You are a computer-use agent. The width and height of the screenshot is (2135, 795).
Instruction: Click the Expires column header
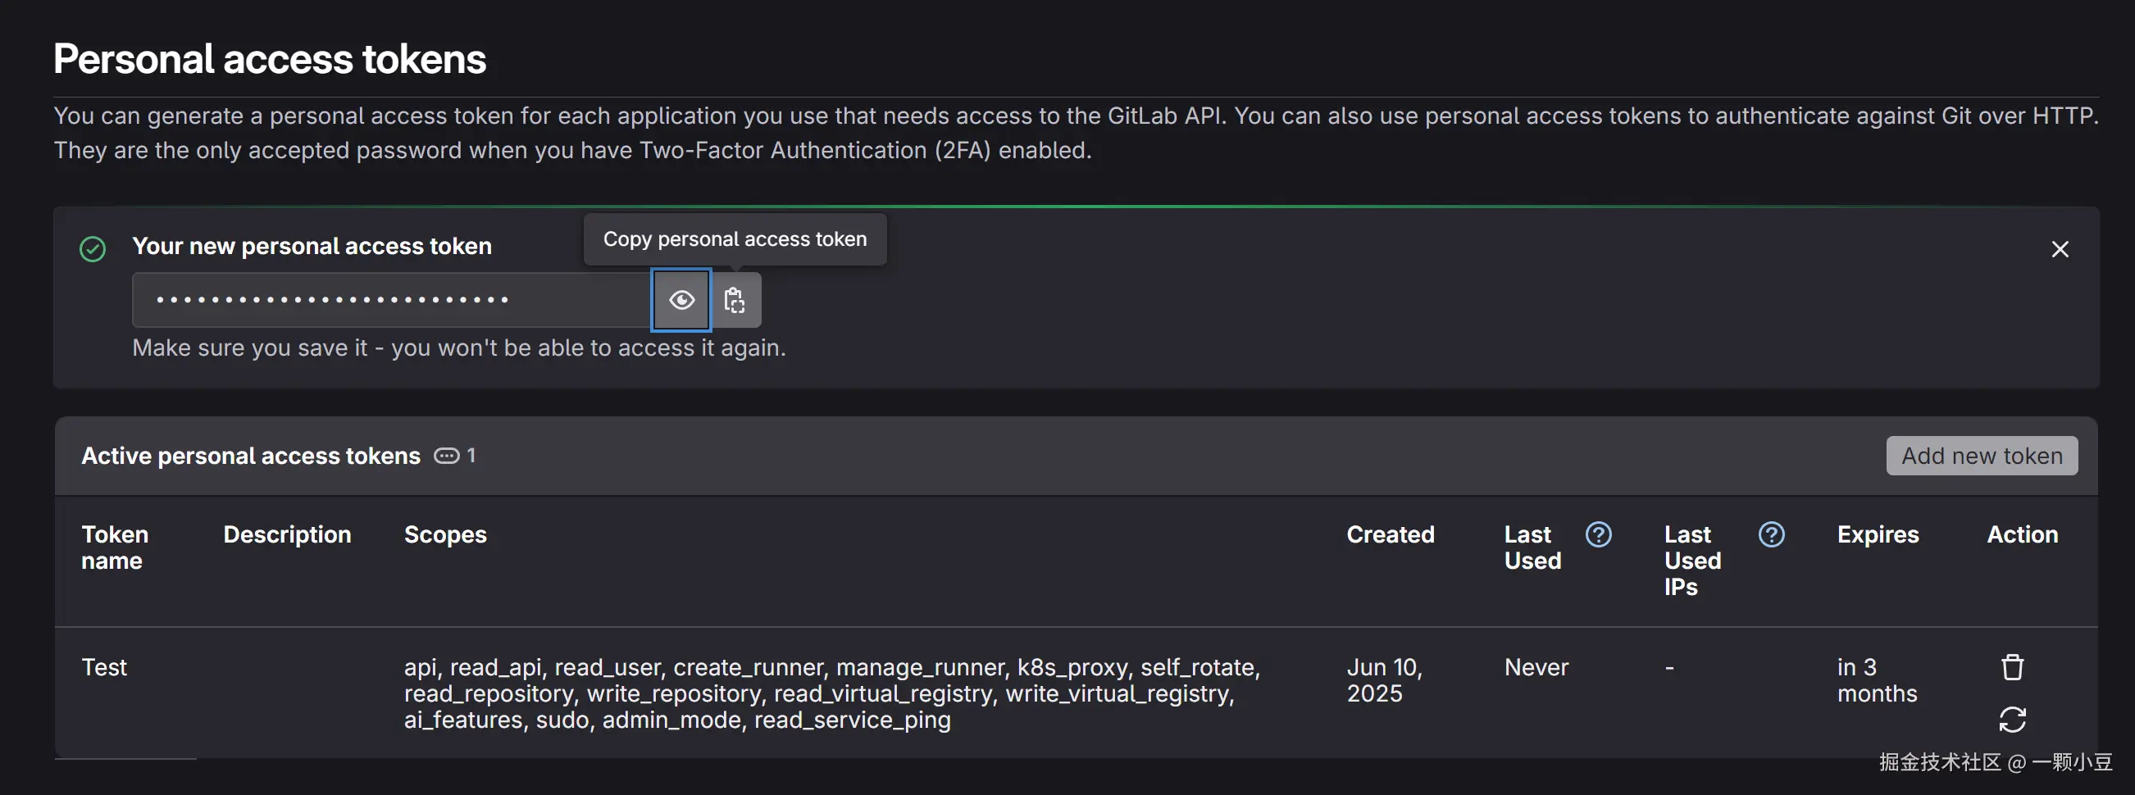coord(1878,535)
